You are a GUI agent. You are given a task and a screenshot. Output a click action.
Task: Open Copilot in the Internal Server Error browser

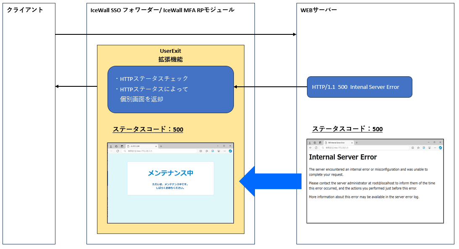(x=440, y=148)
